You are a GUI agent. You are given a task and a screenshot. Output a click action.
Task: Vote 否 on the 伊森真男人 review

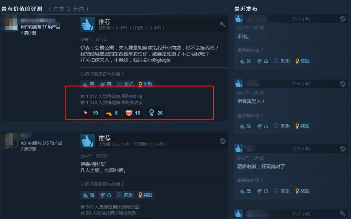coord(263,126)
